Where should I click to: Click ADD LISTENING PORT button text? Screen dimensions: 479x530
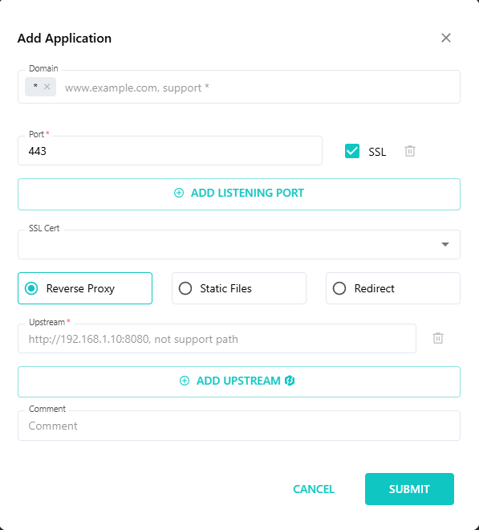point(247,193)
